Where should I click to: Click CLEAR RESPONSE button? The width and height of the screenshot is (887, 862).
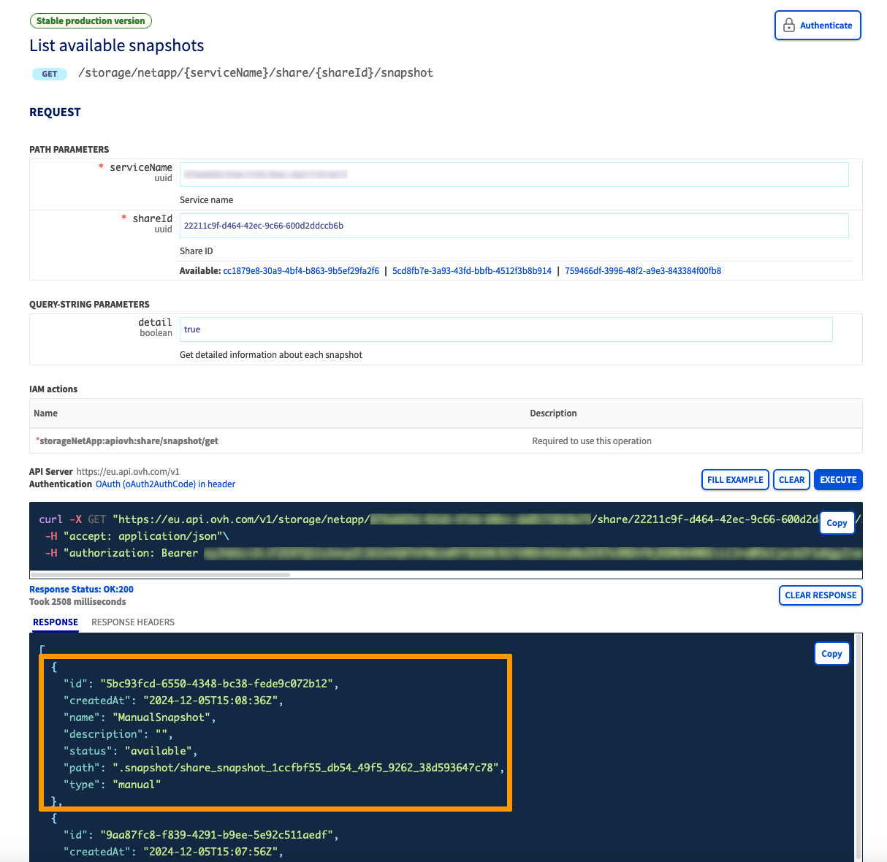820,595
